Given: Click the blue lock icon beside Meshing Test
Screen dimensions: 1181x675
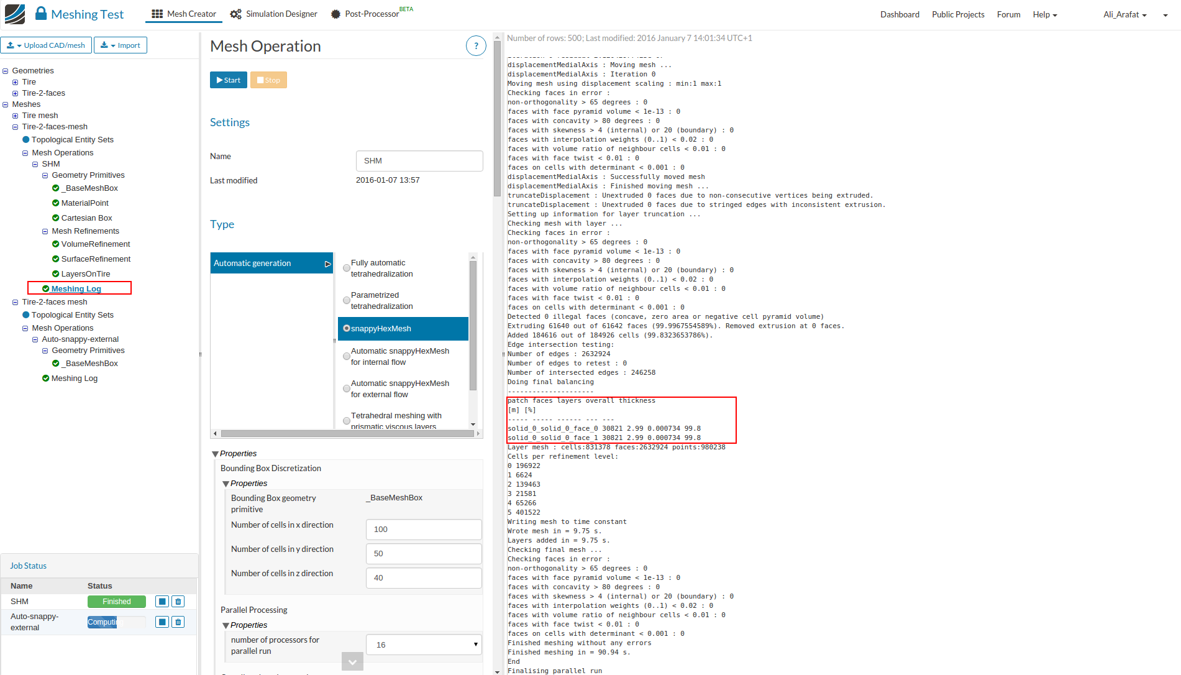Looking at the screenshot, I should [x=41, y=13].
